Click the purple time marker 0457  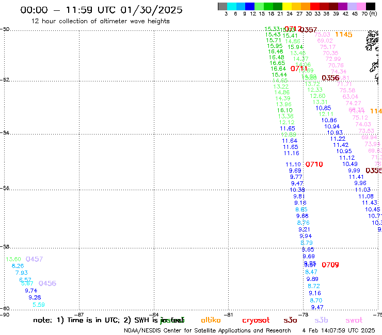[35, 259]
